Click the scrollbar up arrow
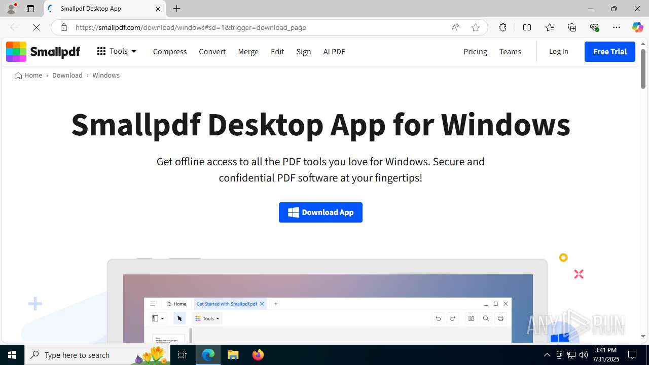The width and height of the screenshot is (649, 365). point(643,44)
